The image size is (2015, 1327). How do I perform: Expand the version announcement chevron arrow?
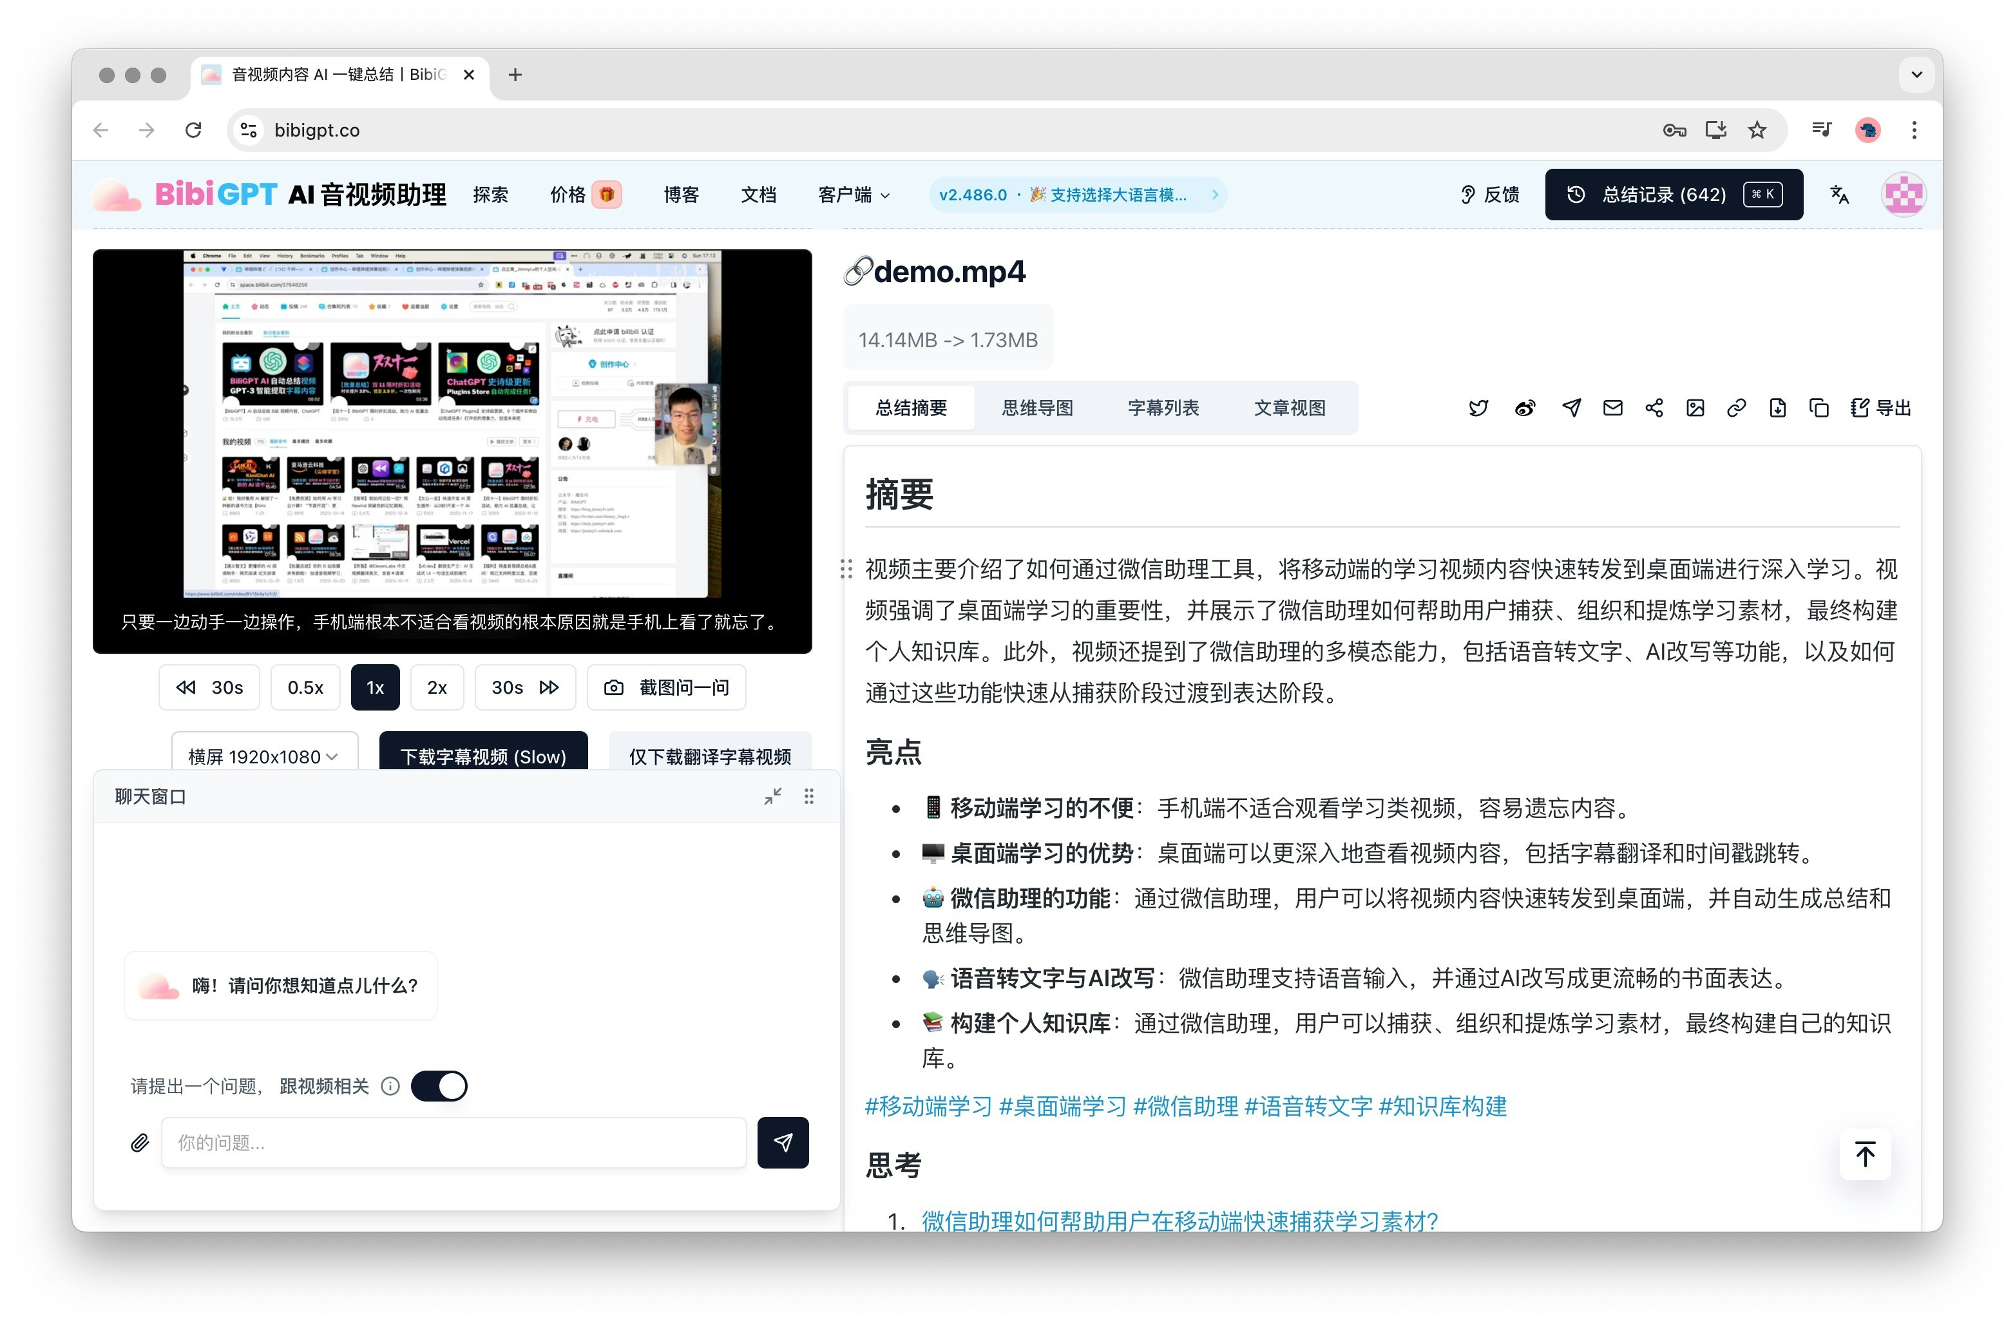(x=1215, y=195)
